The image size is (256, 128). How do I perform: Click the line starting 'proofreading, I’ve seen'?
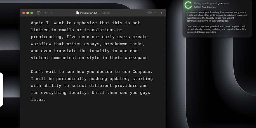(89, 37)
